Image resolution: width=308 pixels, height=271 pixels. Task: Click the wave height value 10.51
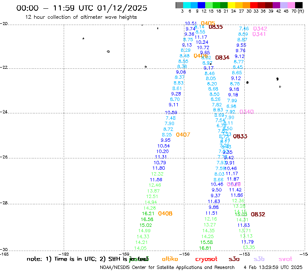tap(191, 23)
